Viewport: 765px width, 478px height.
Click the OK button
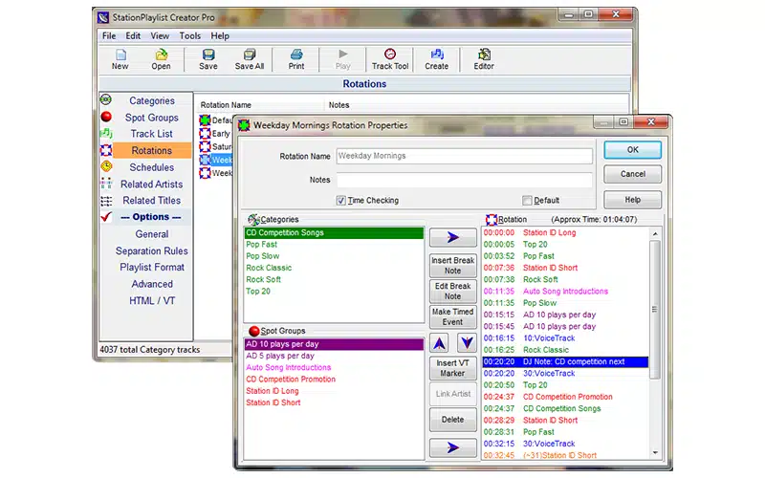(x=633, y=150)
